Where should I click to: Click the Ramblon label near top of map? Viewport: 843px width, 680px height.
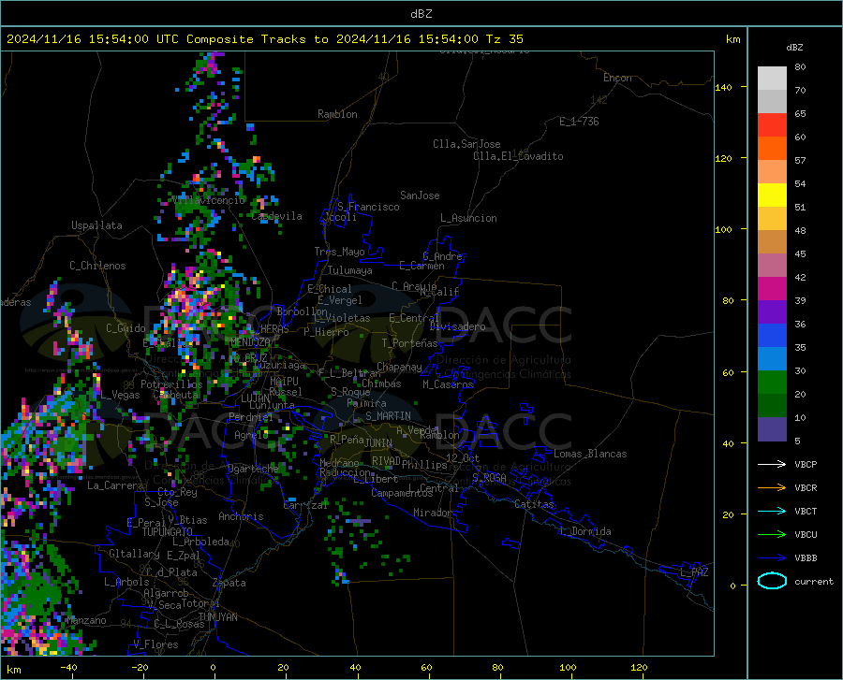click(x=337, y=114)
